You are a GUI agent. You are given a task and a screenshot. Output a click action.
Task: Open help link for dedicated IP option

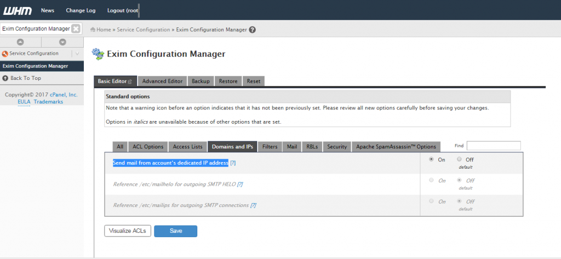coord(233,163)
